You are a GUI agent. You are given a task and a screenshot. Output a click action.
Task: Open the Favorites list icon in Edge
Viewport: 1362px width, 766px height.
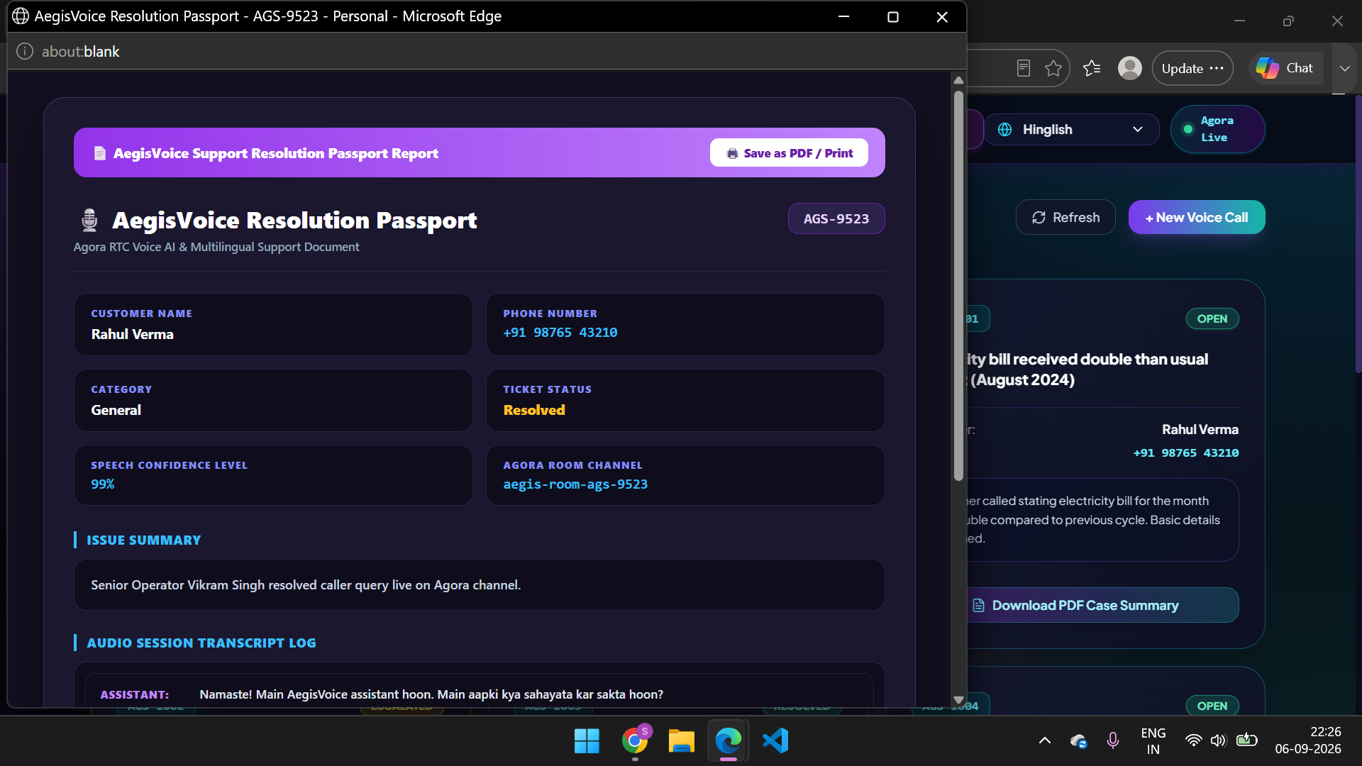tap(1092, 68)
